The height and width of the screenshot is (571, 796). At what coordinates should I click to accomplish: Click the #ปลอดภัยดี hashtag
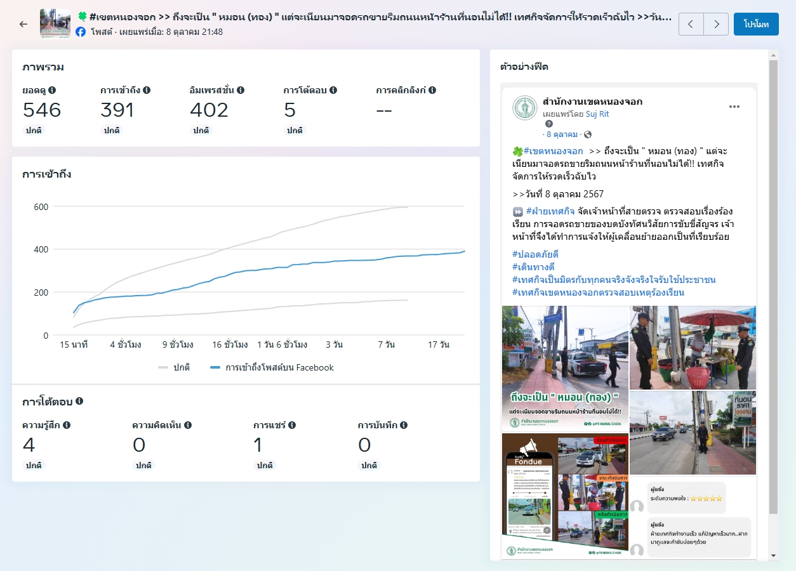click(x=535, y=254)
